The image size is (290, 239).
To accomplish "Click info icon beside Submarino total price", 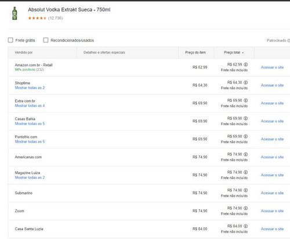I will (245, 190).
